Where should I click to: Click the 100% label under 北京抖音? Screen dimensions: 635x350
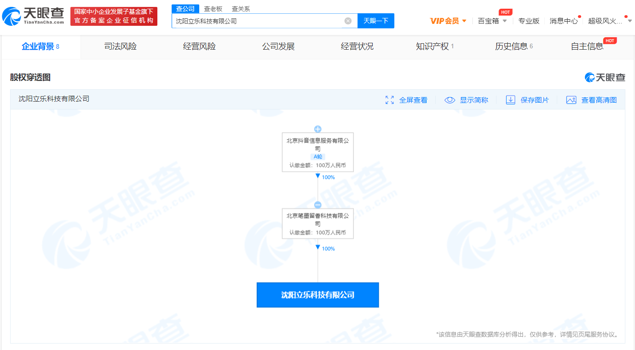[x=328, y=177]
